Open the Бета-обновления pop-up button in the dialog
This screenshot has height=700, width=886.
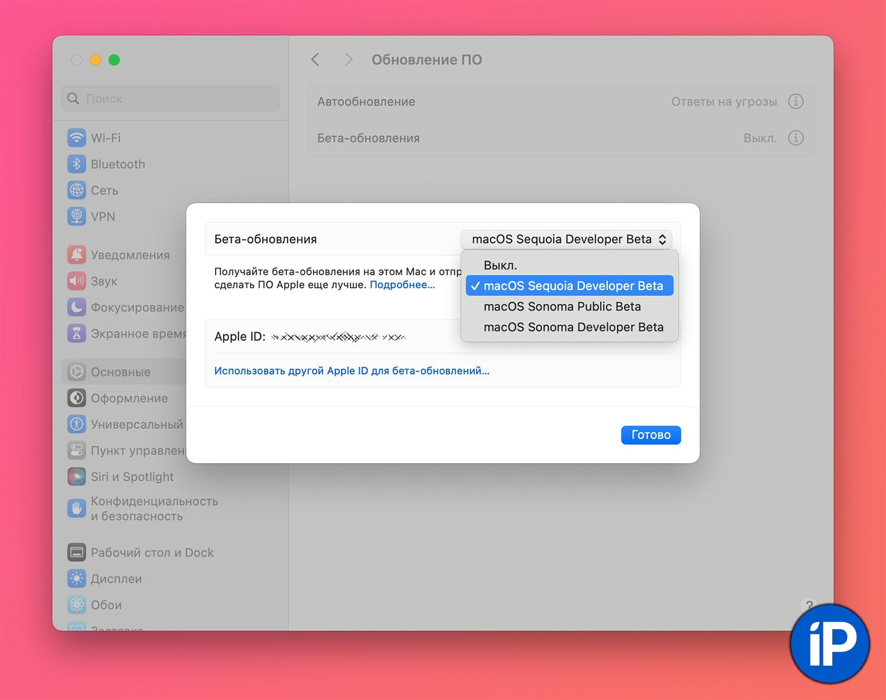[566, 239]
